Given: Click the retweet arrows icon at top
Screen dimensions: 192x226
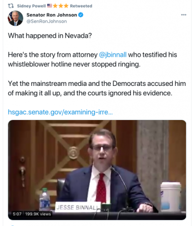Looking at the screenshot, I should click(11, 6).
